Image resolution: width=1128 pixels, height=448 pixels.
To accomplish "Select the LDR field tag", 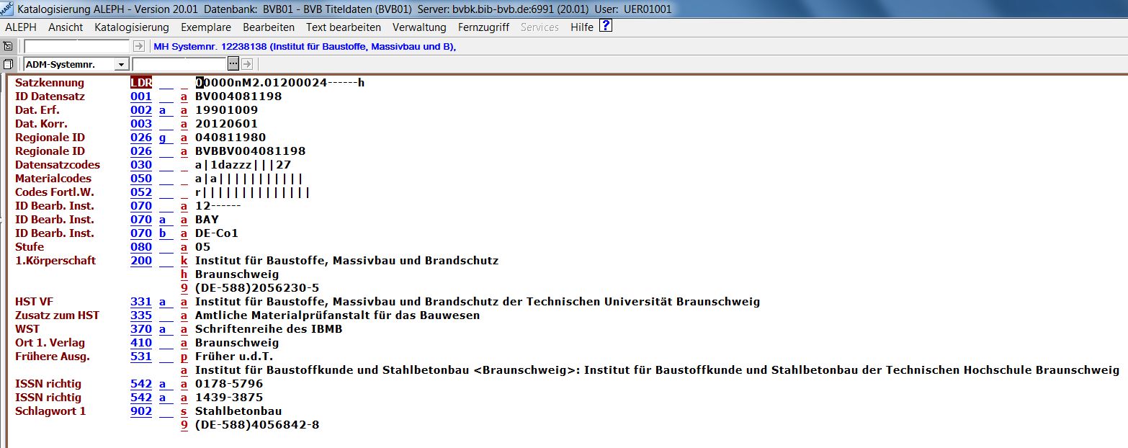I will [141, 83].
